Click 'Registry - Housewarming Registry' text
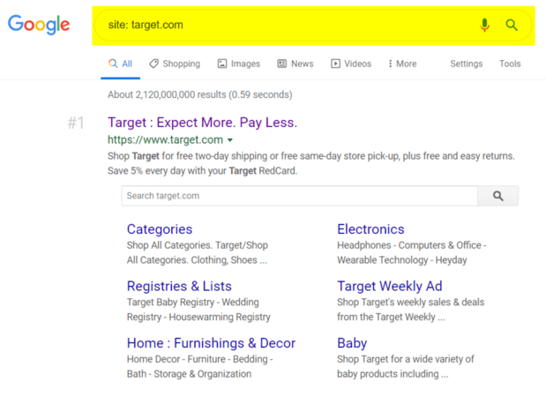 198,317
